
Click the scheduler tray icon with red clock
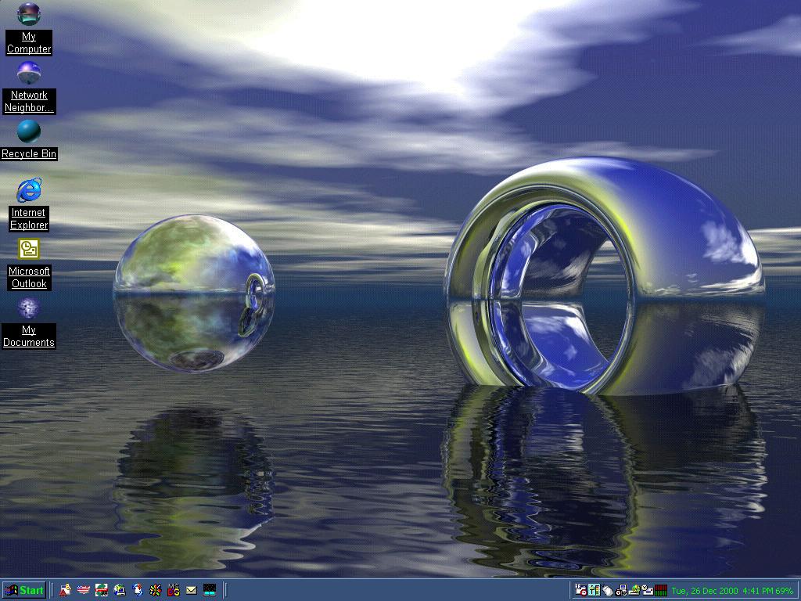pos(580,590)
